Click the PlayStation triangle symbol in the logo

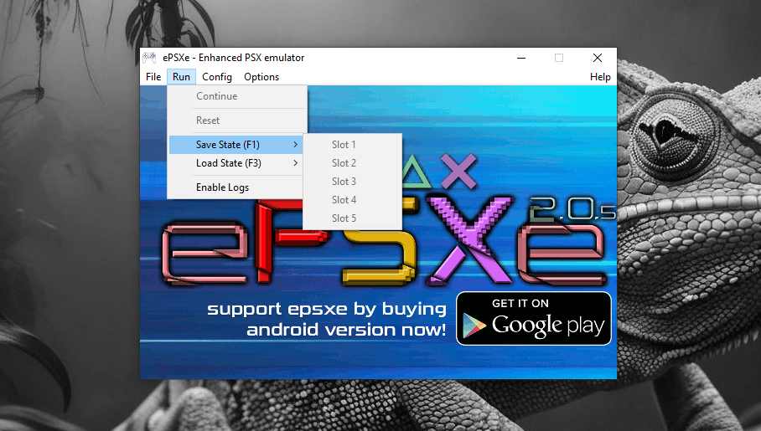click(412, 173)
